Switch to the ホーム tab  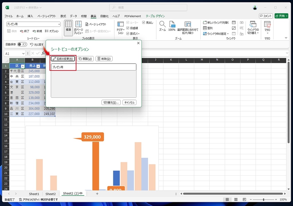tap(20, 16)
